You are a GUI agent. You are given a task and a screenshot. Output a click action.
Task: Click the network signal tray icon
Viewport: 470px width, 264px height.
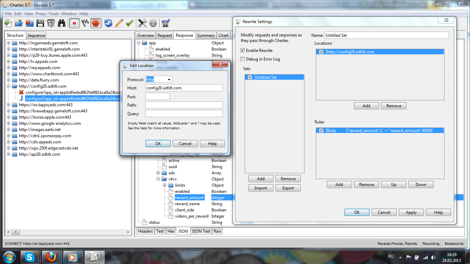point(425,257)
